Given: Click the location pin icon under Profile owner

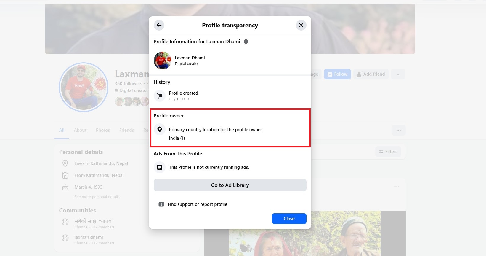Looking at the screenshot, I should tap(160, 129).
